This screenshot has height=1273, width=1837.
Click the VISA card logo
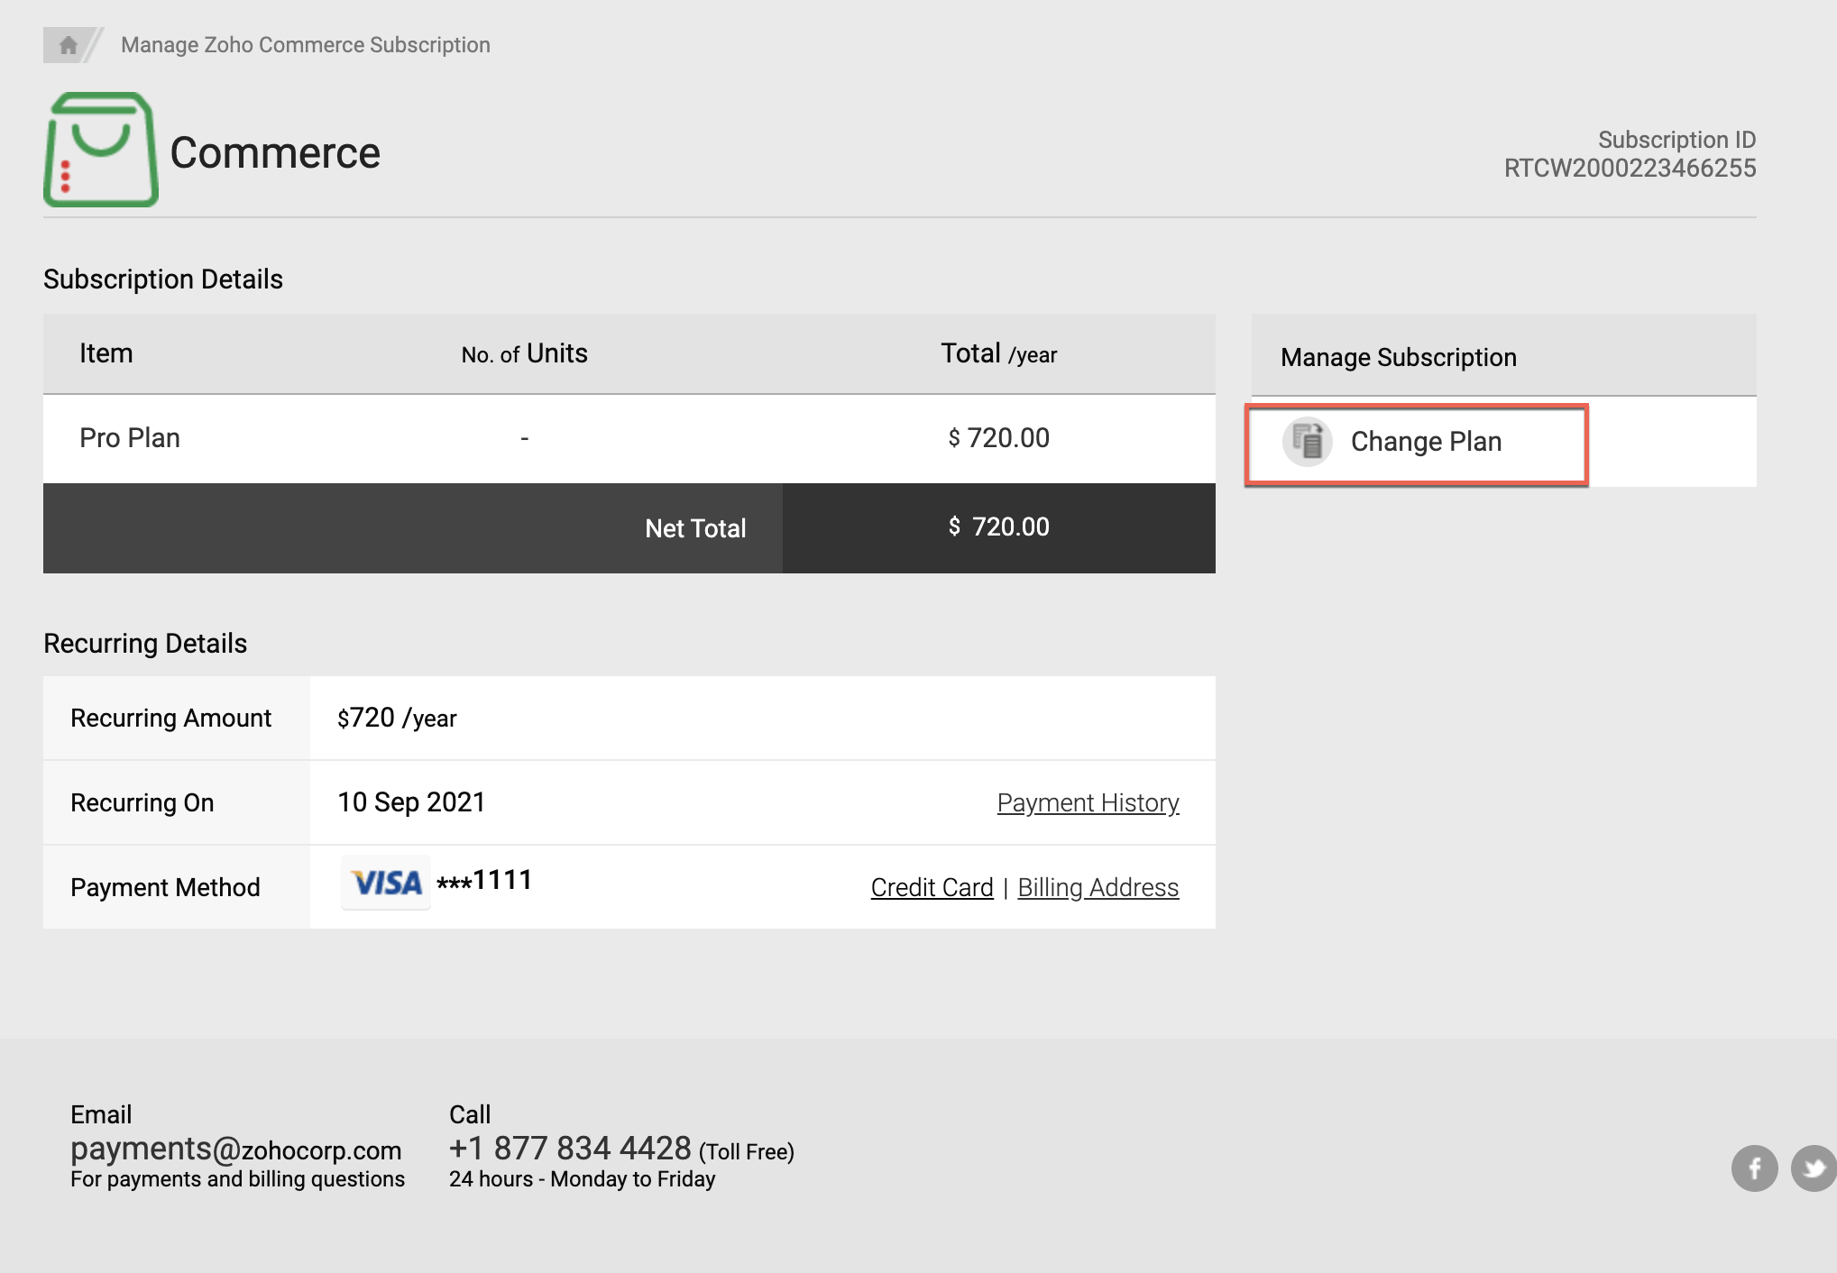386,883
